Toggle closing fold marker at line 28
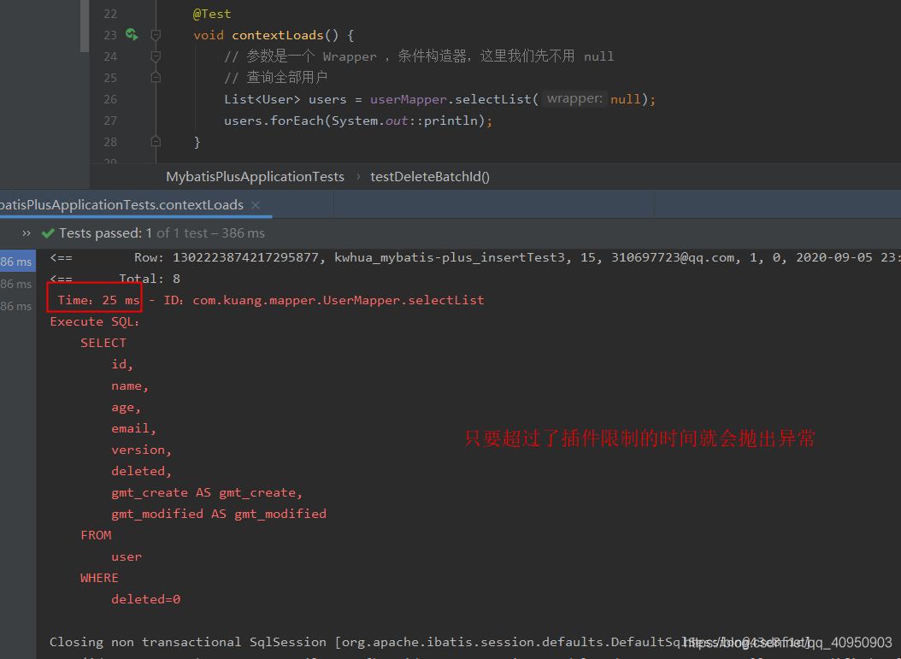This screenshot has width=901, height=659. [155, 141]
